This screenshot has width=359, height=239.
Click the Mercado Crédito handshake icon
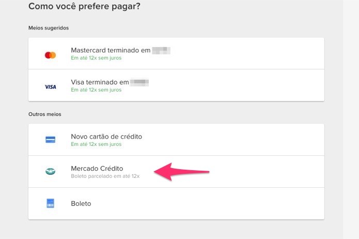click(51, 171)
